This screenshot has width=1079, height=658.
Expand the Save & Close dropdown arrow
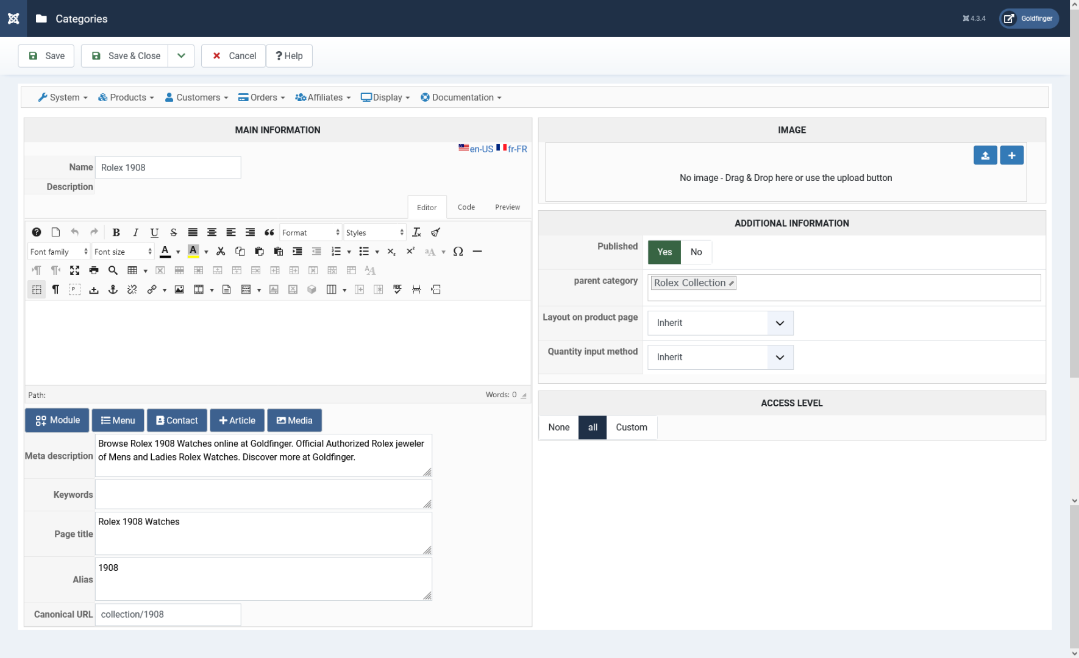click(181, 56)
